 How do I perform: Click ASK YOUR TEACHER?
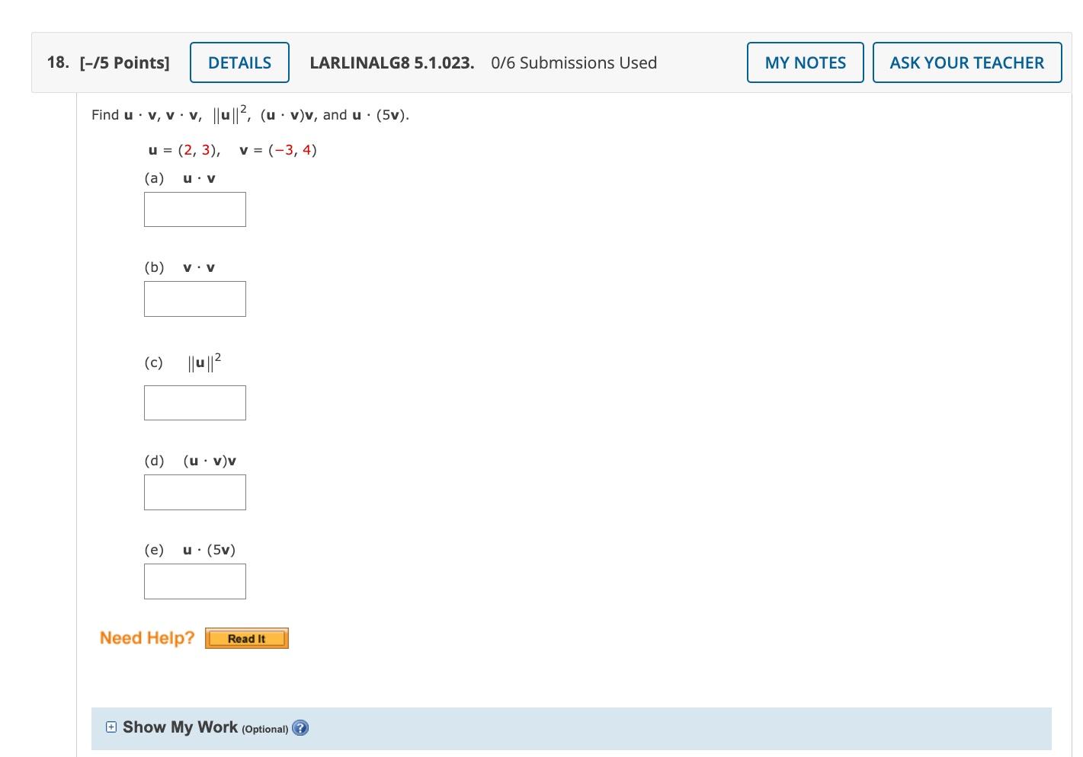pyautogui.click(x=966, y=62)
